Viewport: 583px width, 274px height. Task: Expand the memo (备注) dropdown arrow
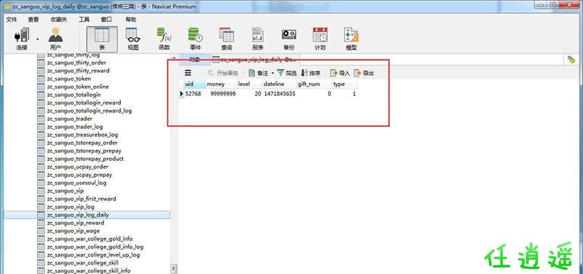click(x=273, y=74)
